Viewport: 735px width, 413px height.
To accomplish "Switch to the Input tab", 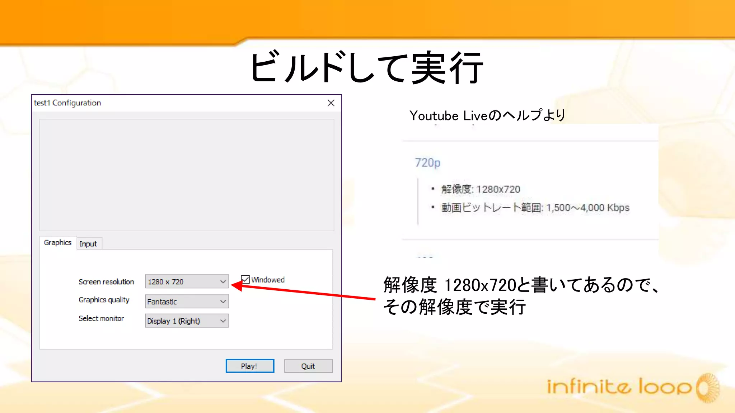I will pos(88,244).
